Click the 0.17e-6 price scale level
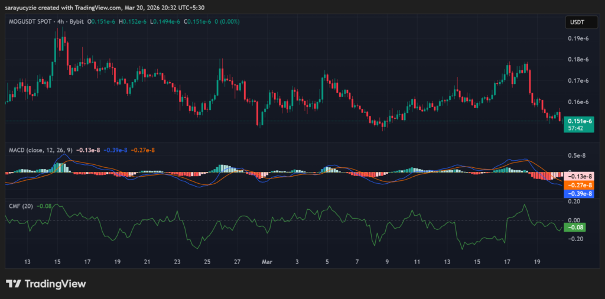Image resolution: width=605 pixels, height=299 pixels. pos(578,80)
